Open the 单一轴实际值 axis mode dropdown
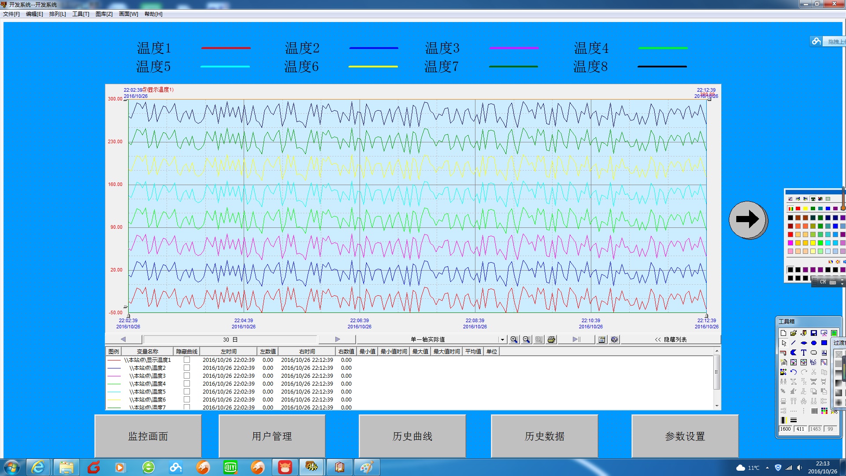Viewport: 846px width, 476px height. (502, 339)
